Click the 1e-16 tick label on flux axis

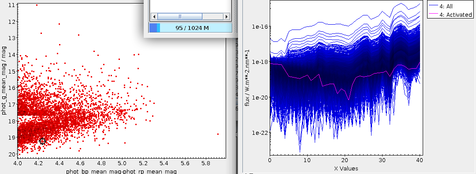click(x=259, y=26)
